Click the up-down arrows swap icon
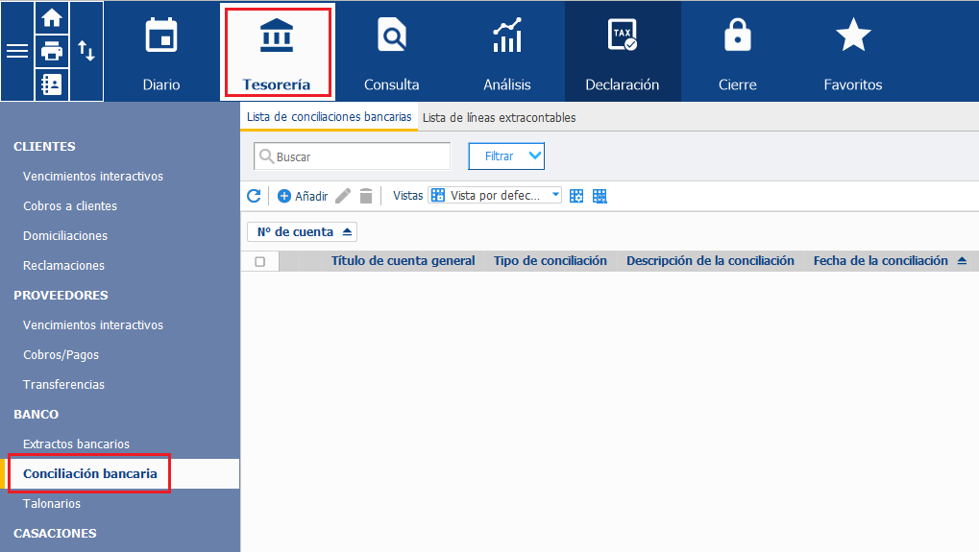The image size is (979, 552). click(x=86, y=51)
